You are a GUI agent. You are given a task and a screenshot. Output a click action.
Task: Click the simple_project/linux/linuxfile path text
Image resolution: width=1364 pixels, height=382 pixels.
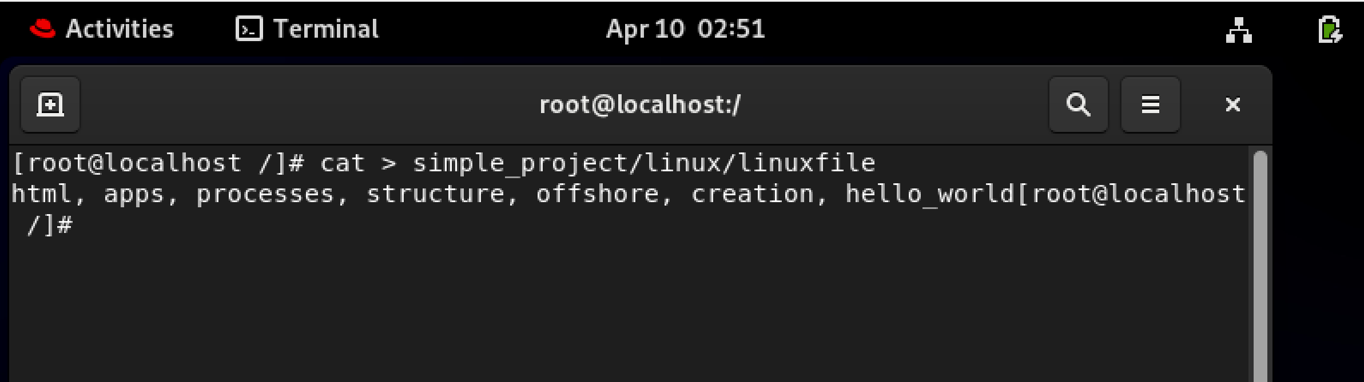644,164
